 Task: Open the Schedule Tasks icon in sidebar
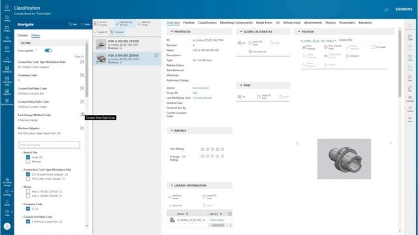pyautogui.click(x=7, y=81)
